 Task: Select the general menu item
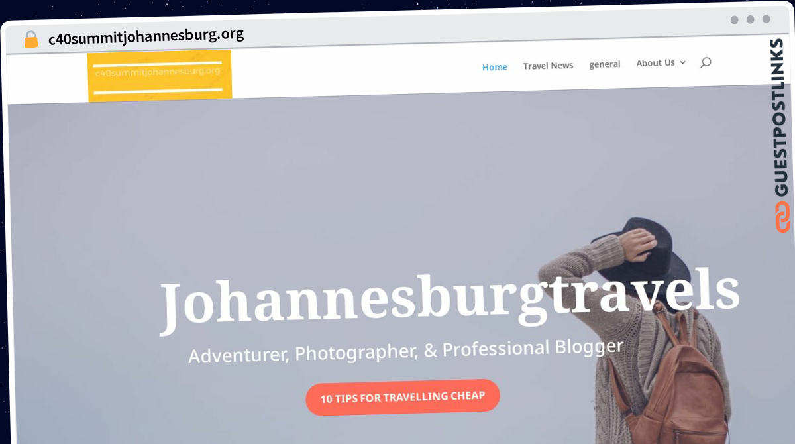605,64
